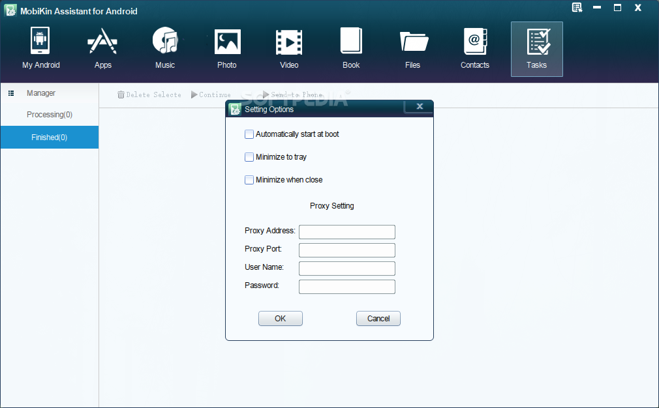Image resolution: width=659 pixels, height=408 pixels.
Task: Click the settings menu icon in title bar
Action: pos(577,8)
